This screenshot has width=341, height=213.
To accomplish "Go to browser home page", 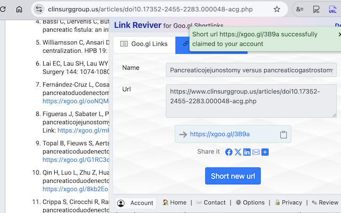I will [x=19, y=9].
